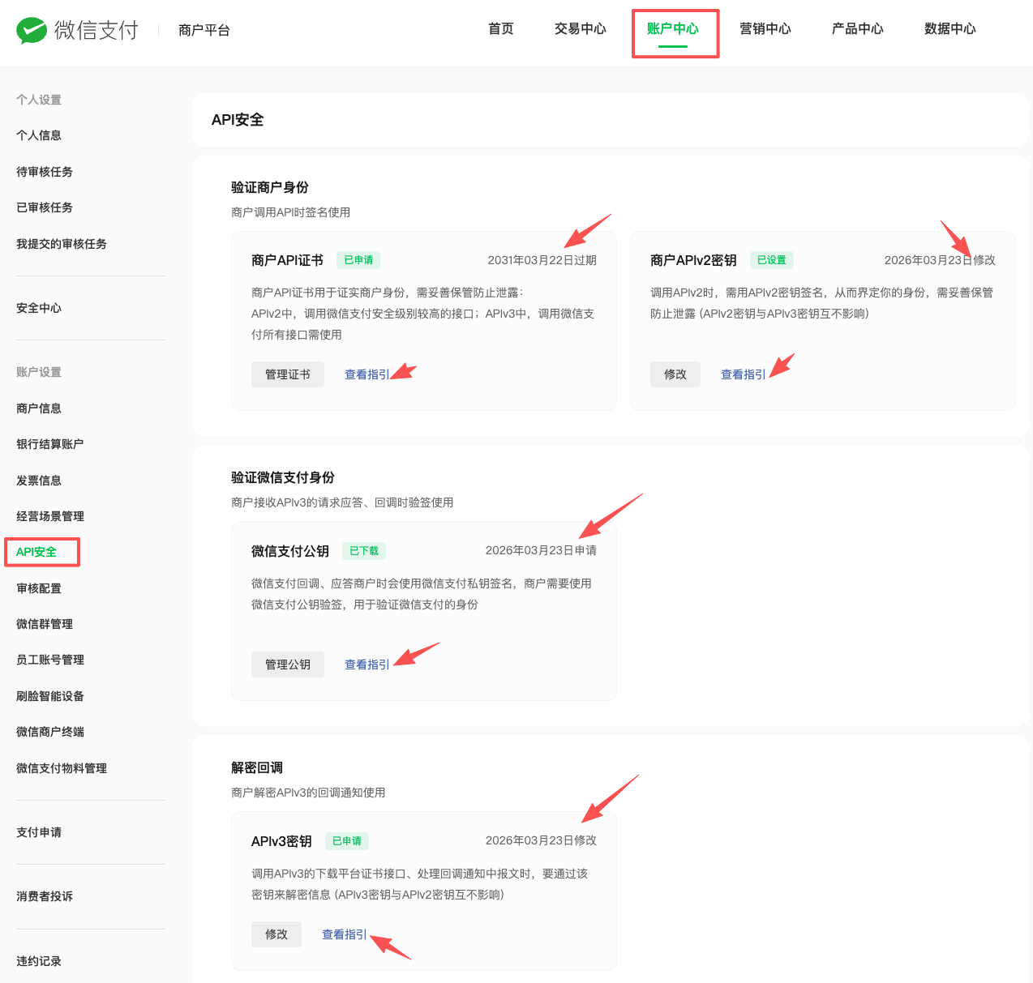Select the 账户中心 top navigation tab

[673, 29]
